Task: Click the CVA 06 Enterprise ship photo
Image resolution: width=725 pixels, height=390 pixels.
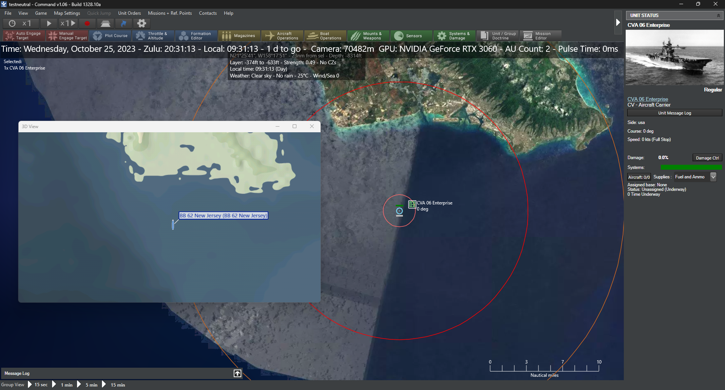Action: [674, 57]
